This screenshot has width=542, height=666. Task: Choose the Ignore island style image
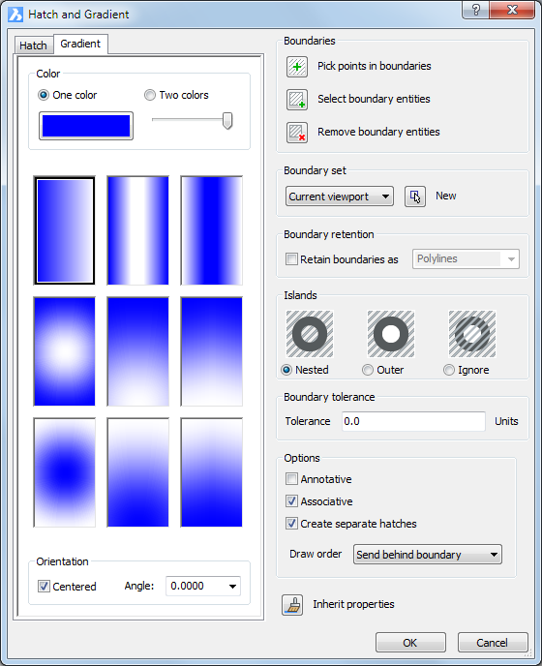click(472, 334)
